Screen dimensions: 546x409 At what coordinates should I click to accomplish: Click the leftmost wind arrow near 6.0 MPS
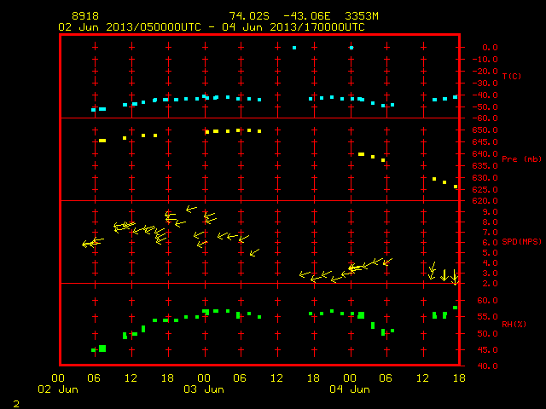click(88, 244)
